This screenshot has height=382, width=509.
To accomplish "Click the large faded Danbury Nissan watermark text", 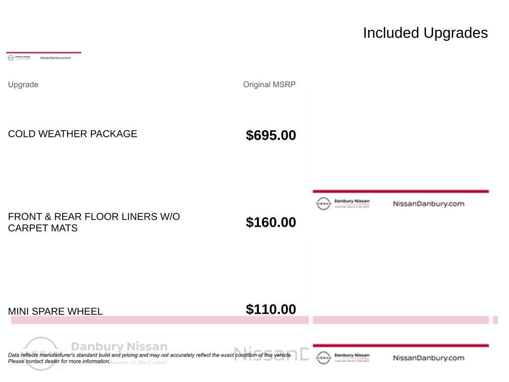I will coord(119,346).
